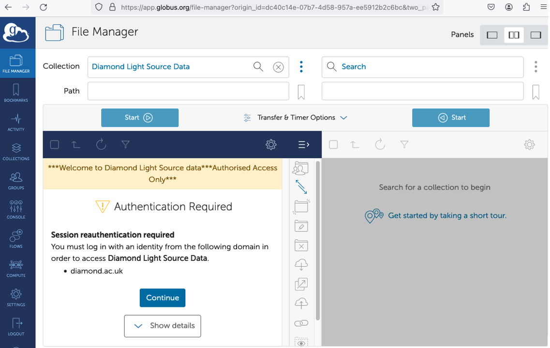
Task: Open the left pane filter
Action: [x=126, y=145]
